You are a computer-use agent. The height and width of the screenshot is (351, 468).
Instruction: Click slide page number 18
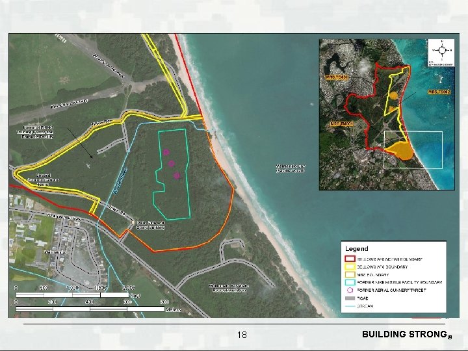242,335
